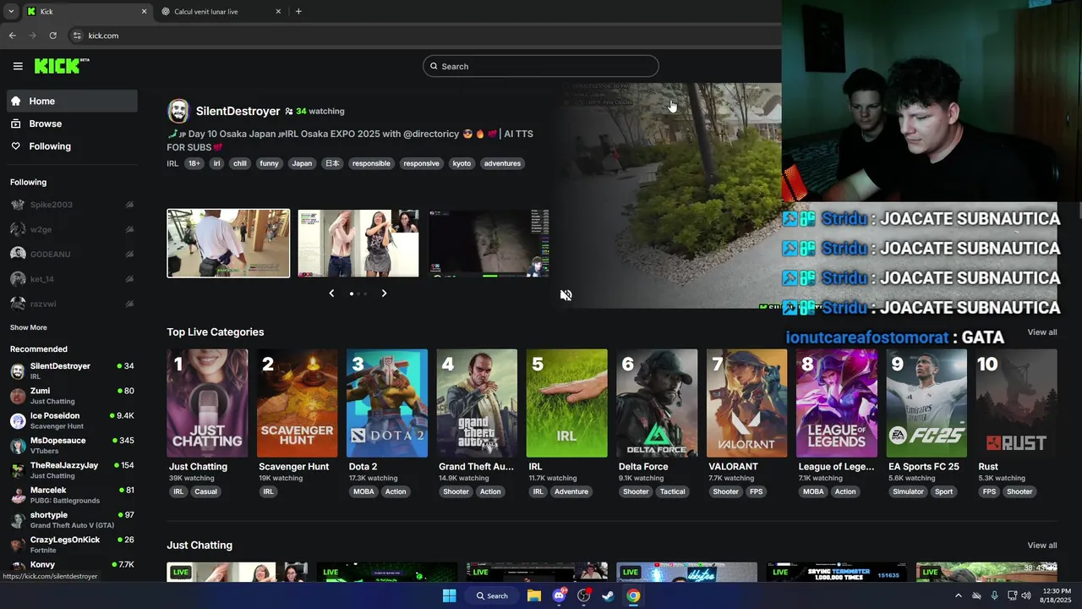Click the search field on Kick

[541, 66]
